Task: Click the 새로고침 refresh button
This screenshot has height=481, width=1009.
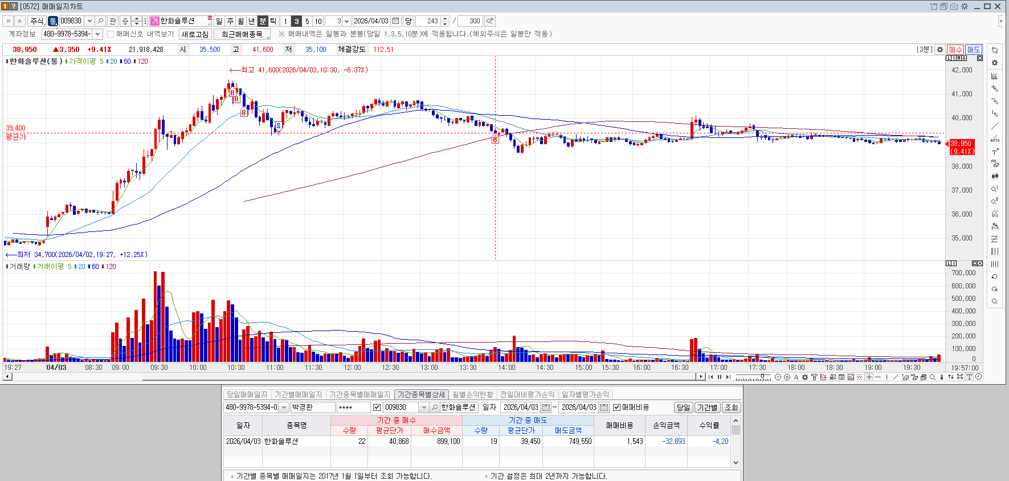Action: (195, 34)
